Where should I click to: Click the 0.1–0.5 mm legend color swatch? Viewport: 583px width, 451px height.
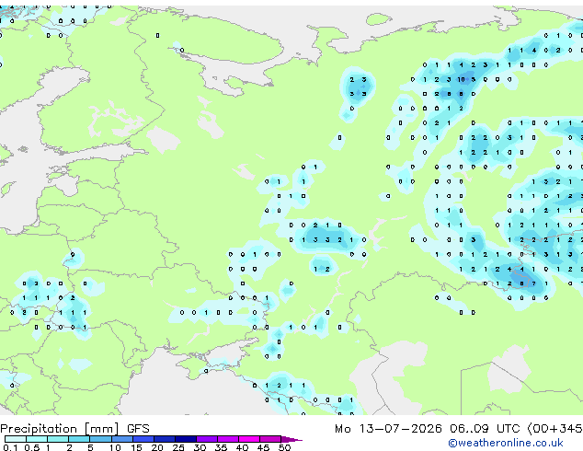16,439
